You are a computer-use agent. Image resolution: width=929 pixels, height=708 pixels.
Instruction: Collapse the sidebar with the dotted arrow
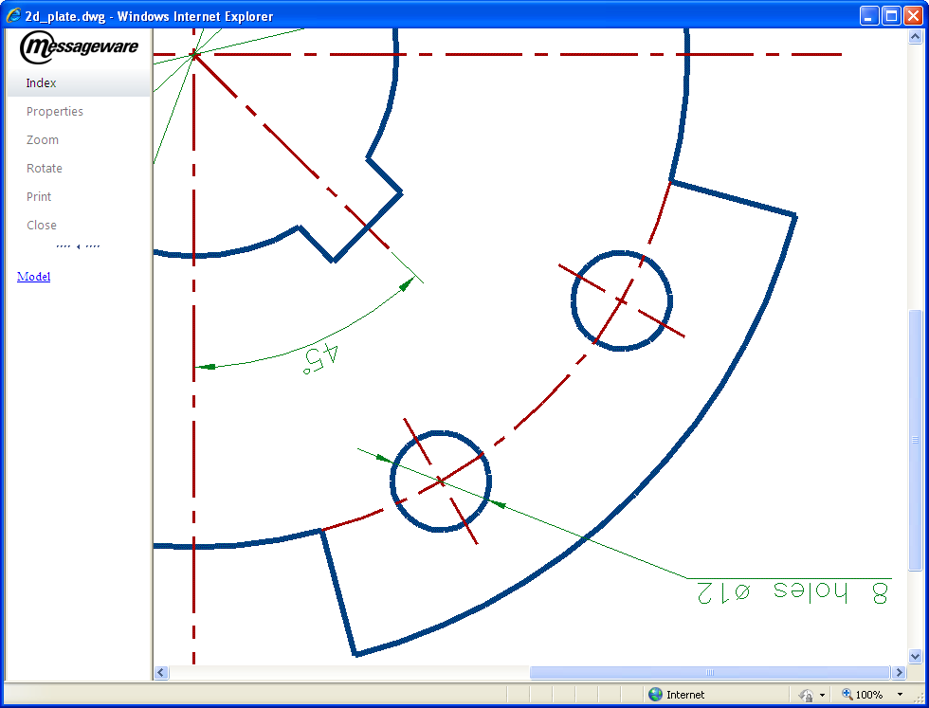pyautogui.click(x=78, y=246)
